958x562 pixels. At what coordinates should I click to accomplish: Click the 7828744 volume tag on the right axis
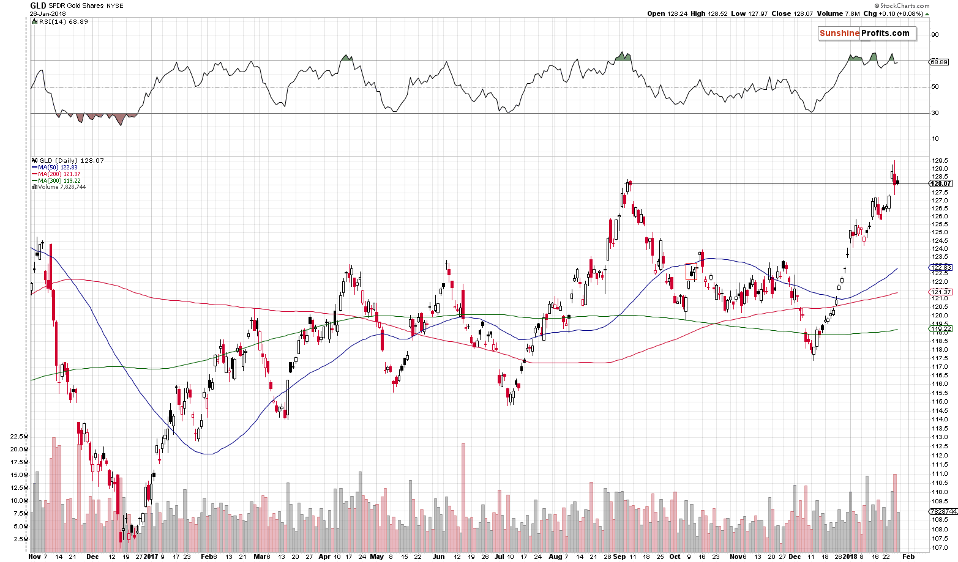pyautogui.click(x=943, y=511)
